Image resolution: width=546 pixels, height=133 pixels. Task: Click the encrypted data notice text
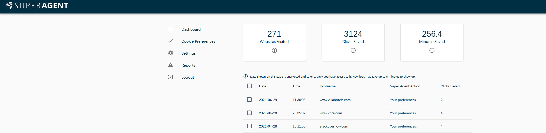[333, 77]
